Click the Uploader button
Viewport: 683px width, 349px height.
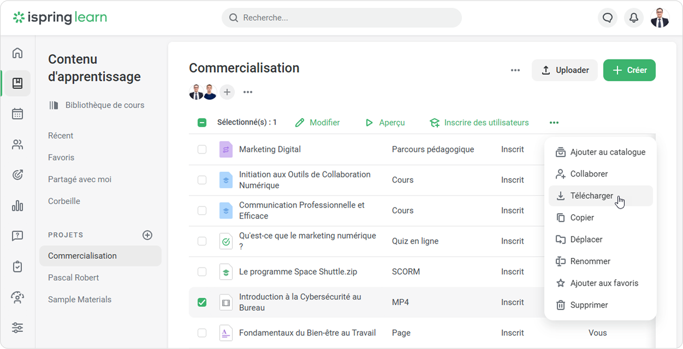565,70
